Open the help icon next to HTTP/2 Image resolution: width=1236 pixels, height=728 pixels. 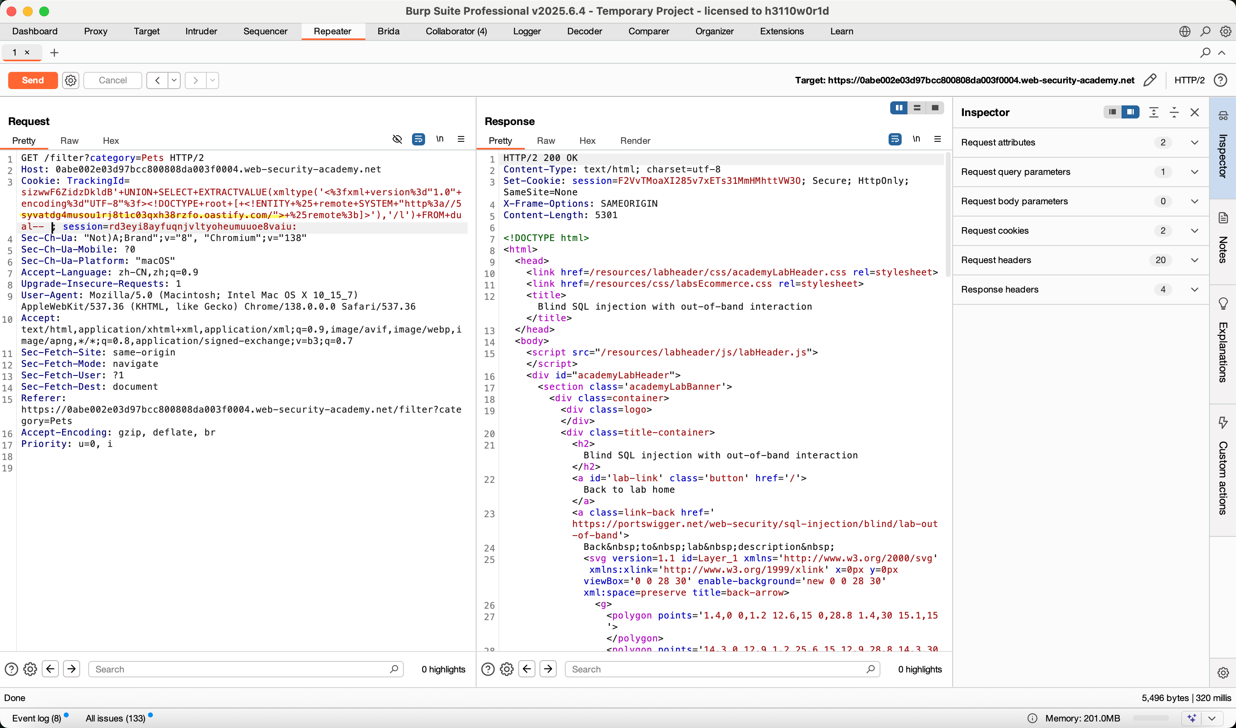[1220, 80]
